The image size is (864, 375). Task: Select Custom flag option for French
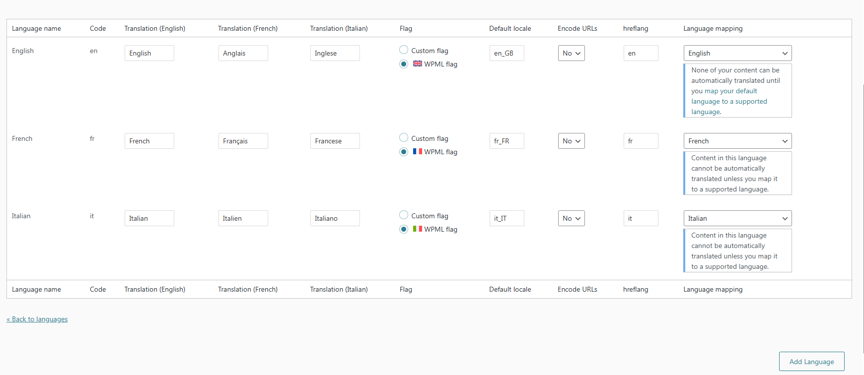point(404,138)
